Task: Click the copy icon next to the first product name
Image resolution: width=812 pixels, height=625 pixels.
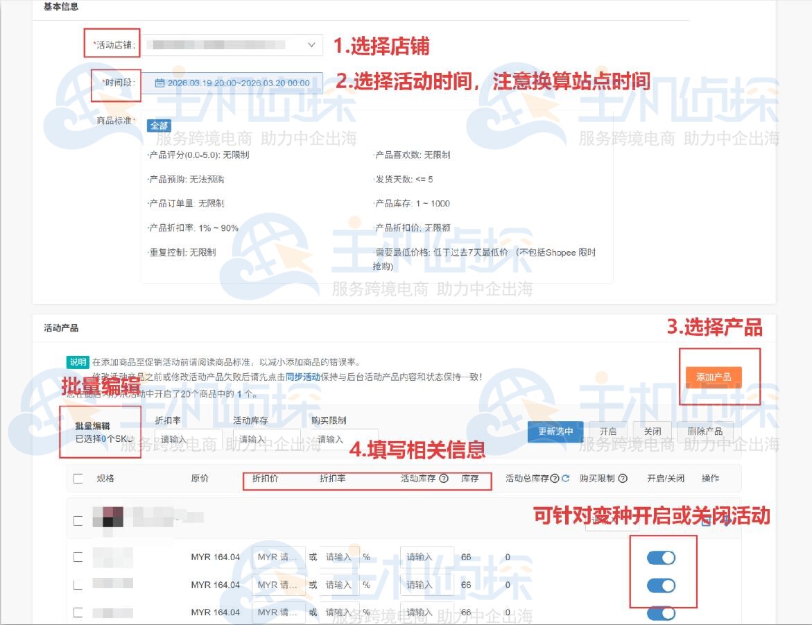Action: 705,522
